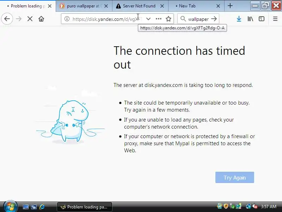Show downloads with the download arrow icon
Screen dimensions: 282x212
pos(239,19)
